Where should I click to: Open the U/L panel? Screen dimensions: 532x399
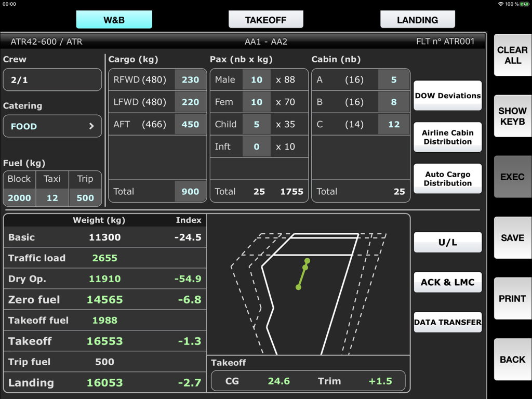point(447,242)
